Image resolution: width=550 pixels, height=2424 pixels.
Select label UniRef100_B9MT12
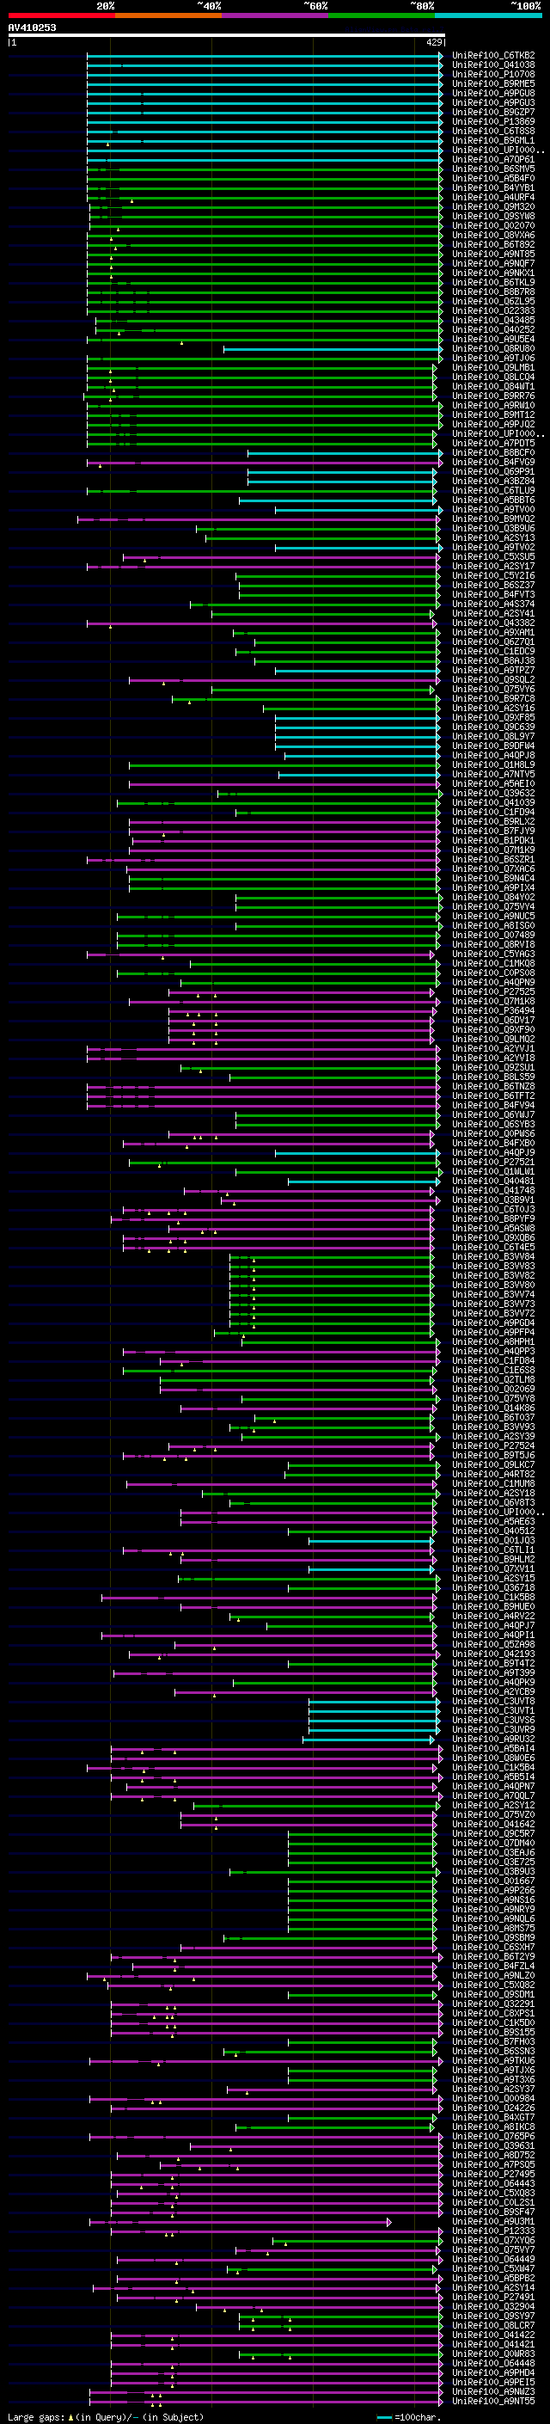click(x=493, y=415)
